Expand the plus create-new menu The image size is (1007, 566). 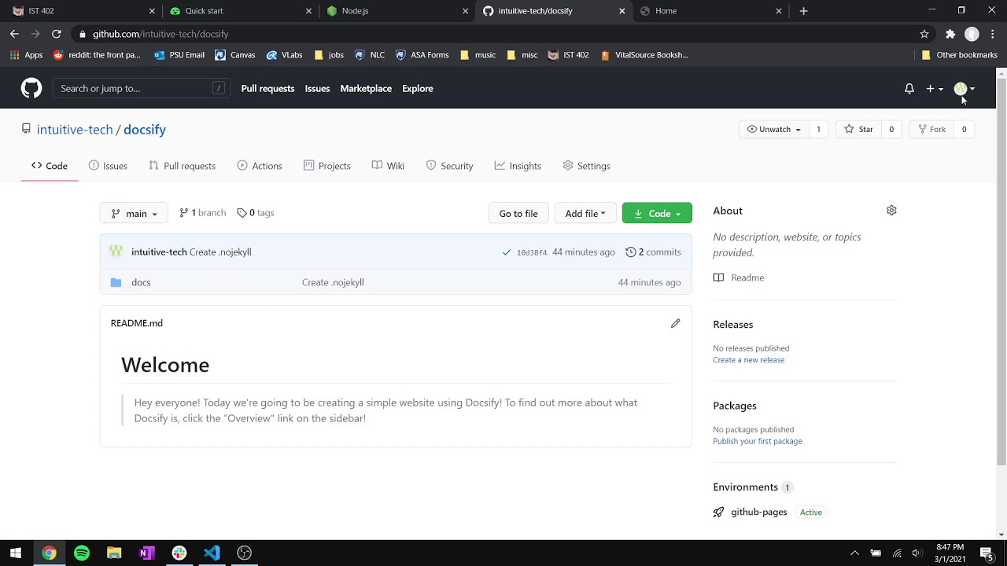(934, 89)
